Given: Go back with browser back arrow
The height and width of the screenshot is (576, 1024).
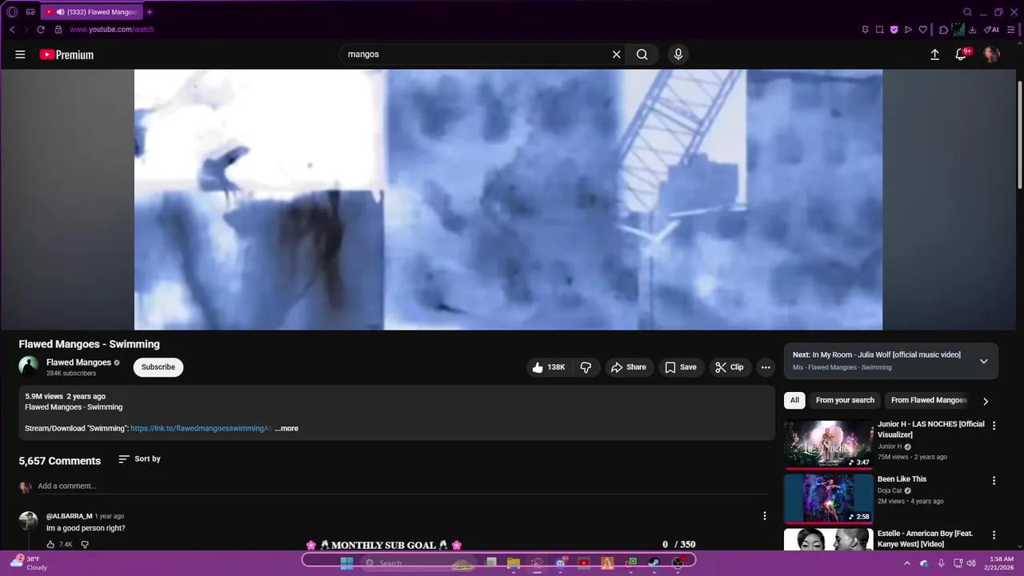Looking at the screenshot, I should click(x=12, y=30).
